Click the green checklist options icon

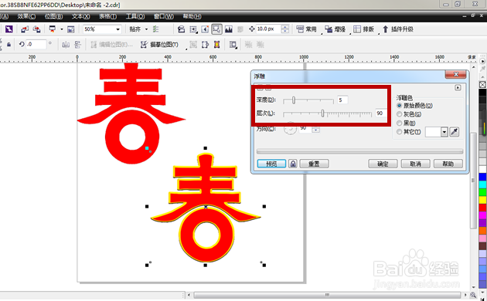point(156,29)
